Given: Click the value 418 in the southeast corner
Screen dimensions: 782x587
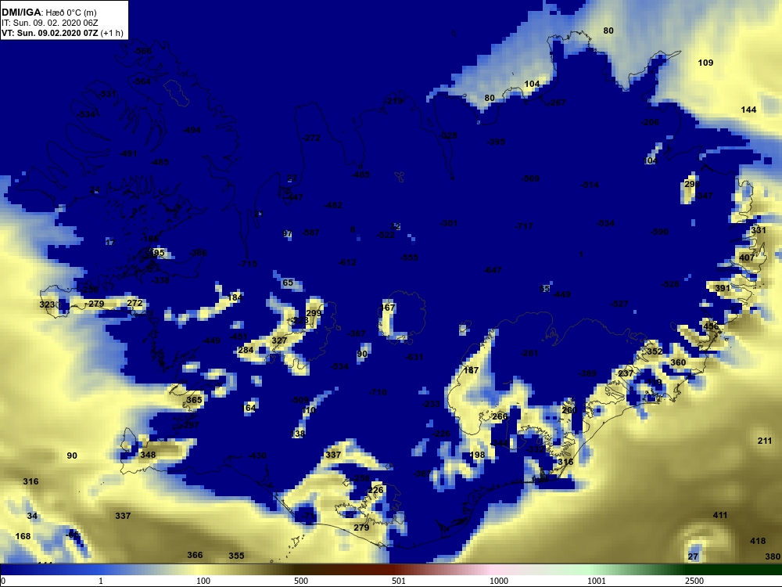Looking at the screenshot, I should (758, 541).
